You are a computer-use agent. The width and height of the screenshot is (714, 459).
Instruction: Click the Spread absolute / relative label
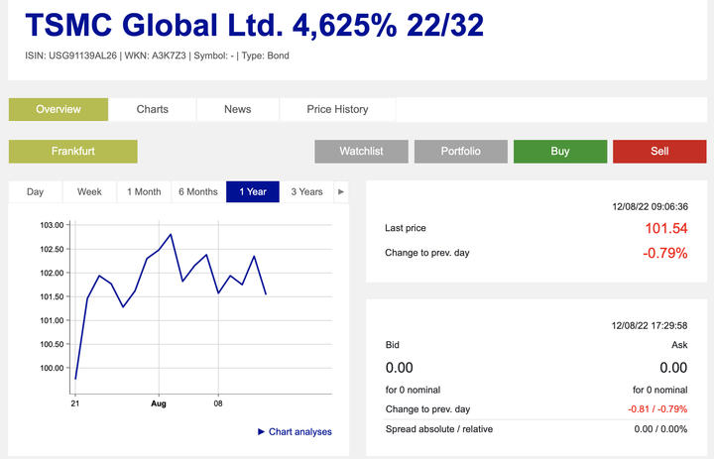439,429
